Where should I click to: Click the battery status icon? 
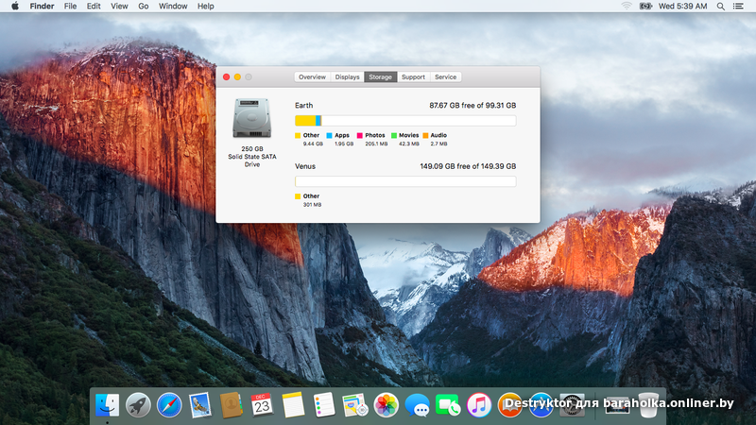[645, 7]
